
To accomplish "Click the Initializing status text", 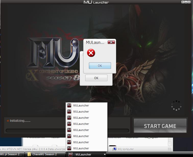I will click(x=20, y=121).
